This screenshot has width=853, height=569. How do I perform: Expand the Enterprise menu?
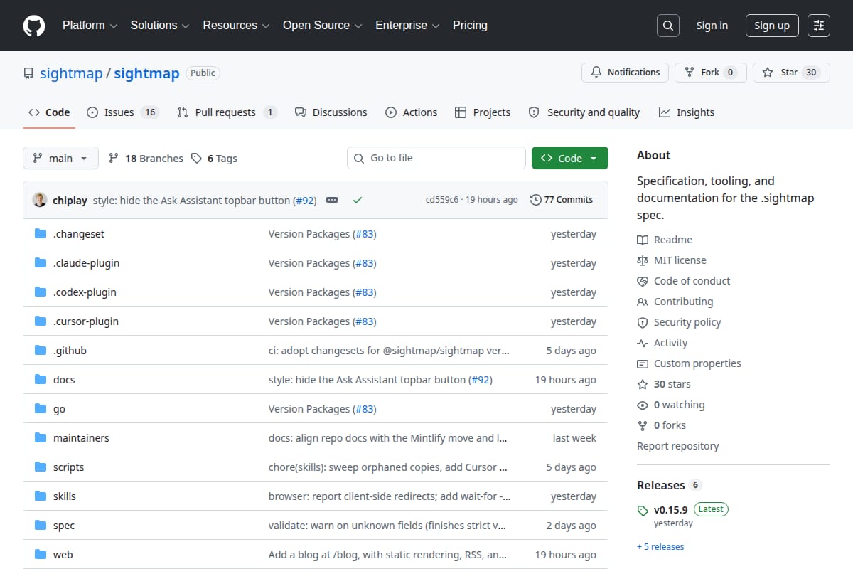point(408,25)
